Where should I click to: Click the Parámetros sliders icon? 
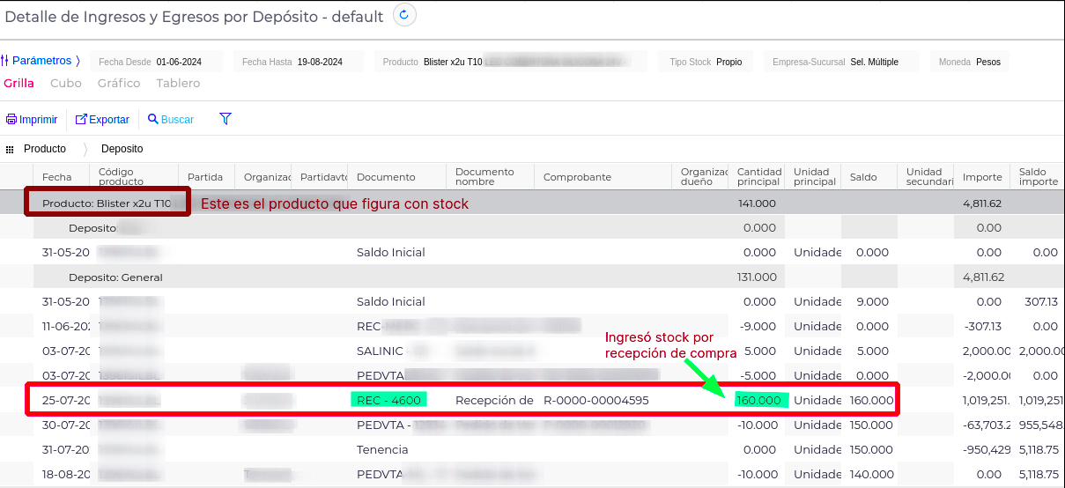[x=5, y=61]
